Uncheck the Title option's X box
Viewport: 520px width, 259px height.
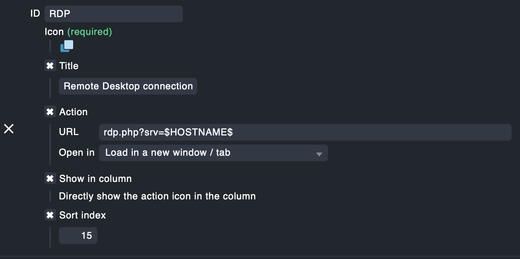(x=50, y=66)
